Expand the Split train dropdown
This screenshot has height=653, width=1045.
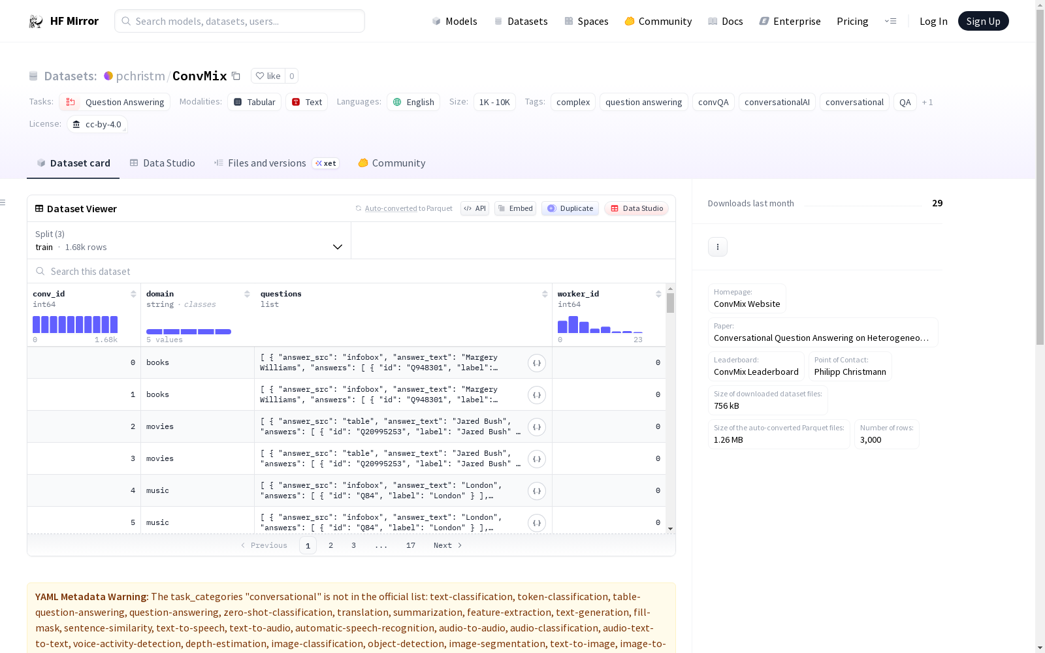189,240
